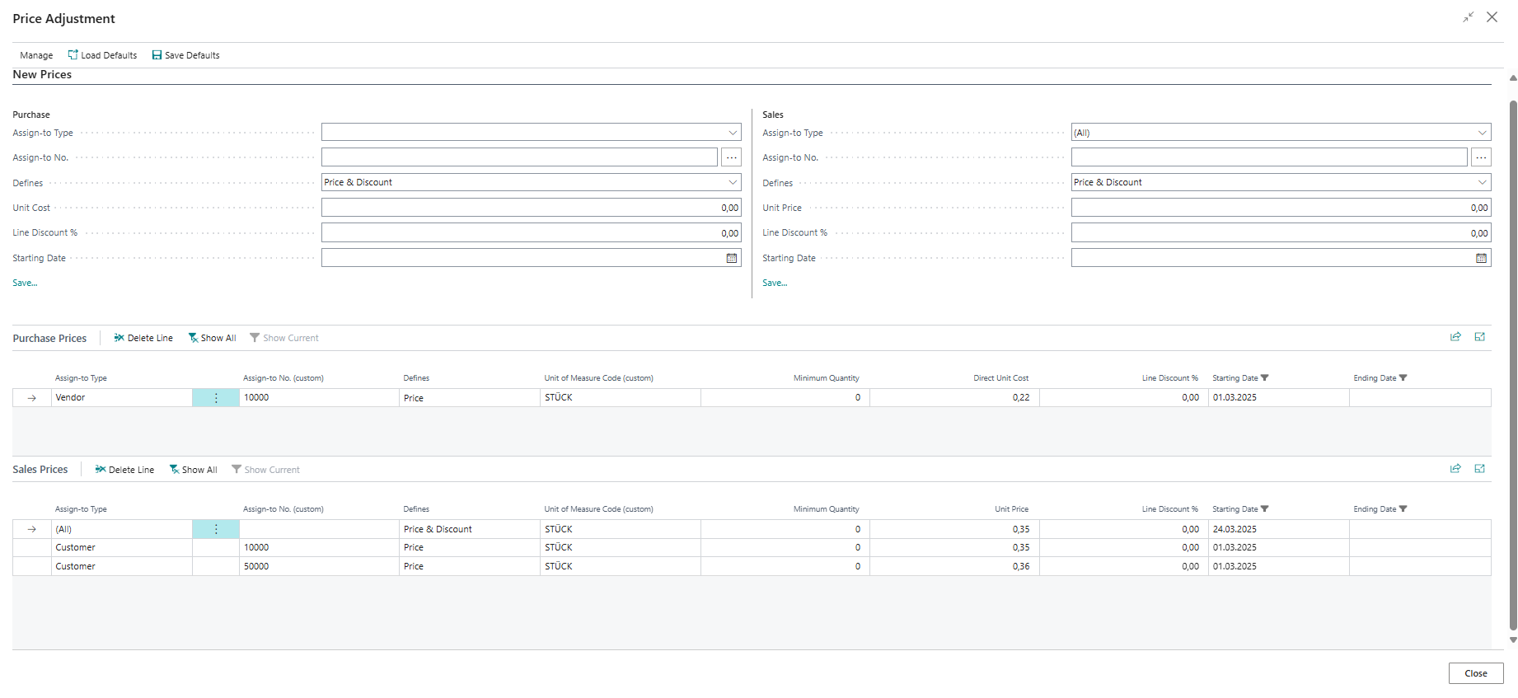Open Sales Starting Date calendar picker
The height and width of the screenshot is (698, 1518).
click(1481, 258)
